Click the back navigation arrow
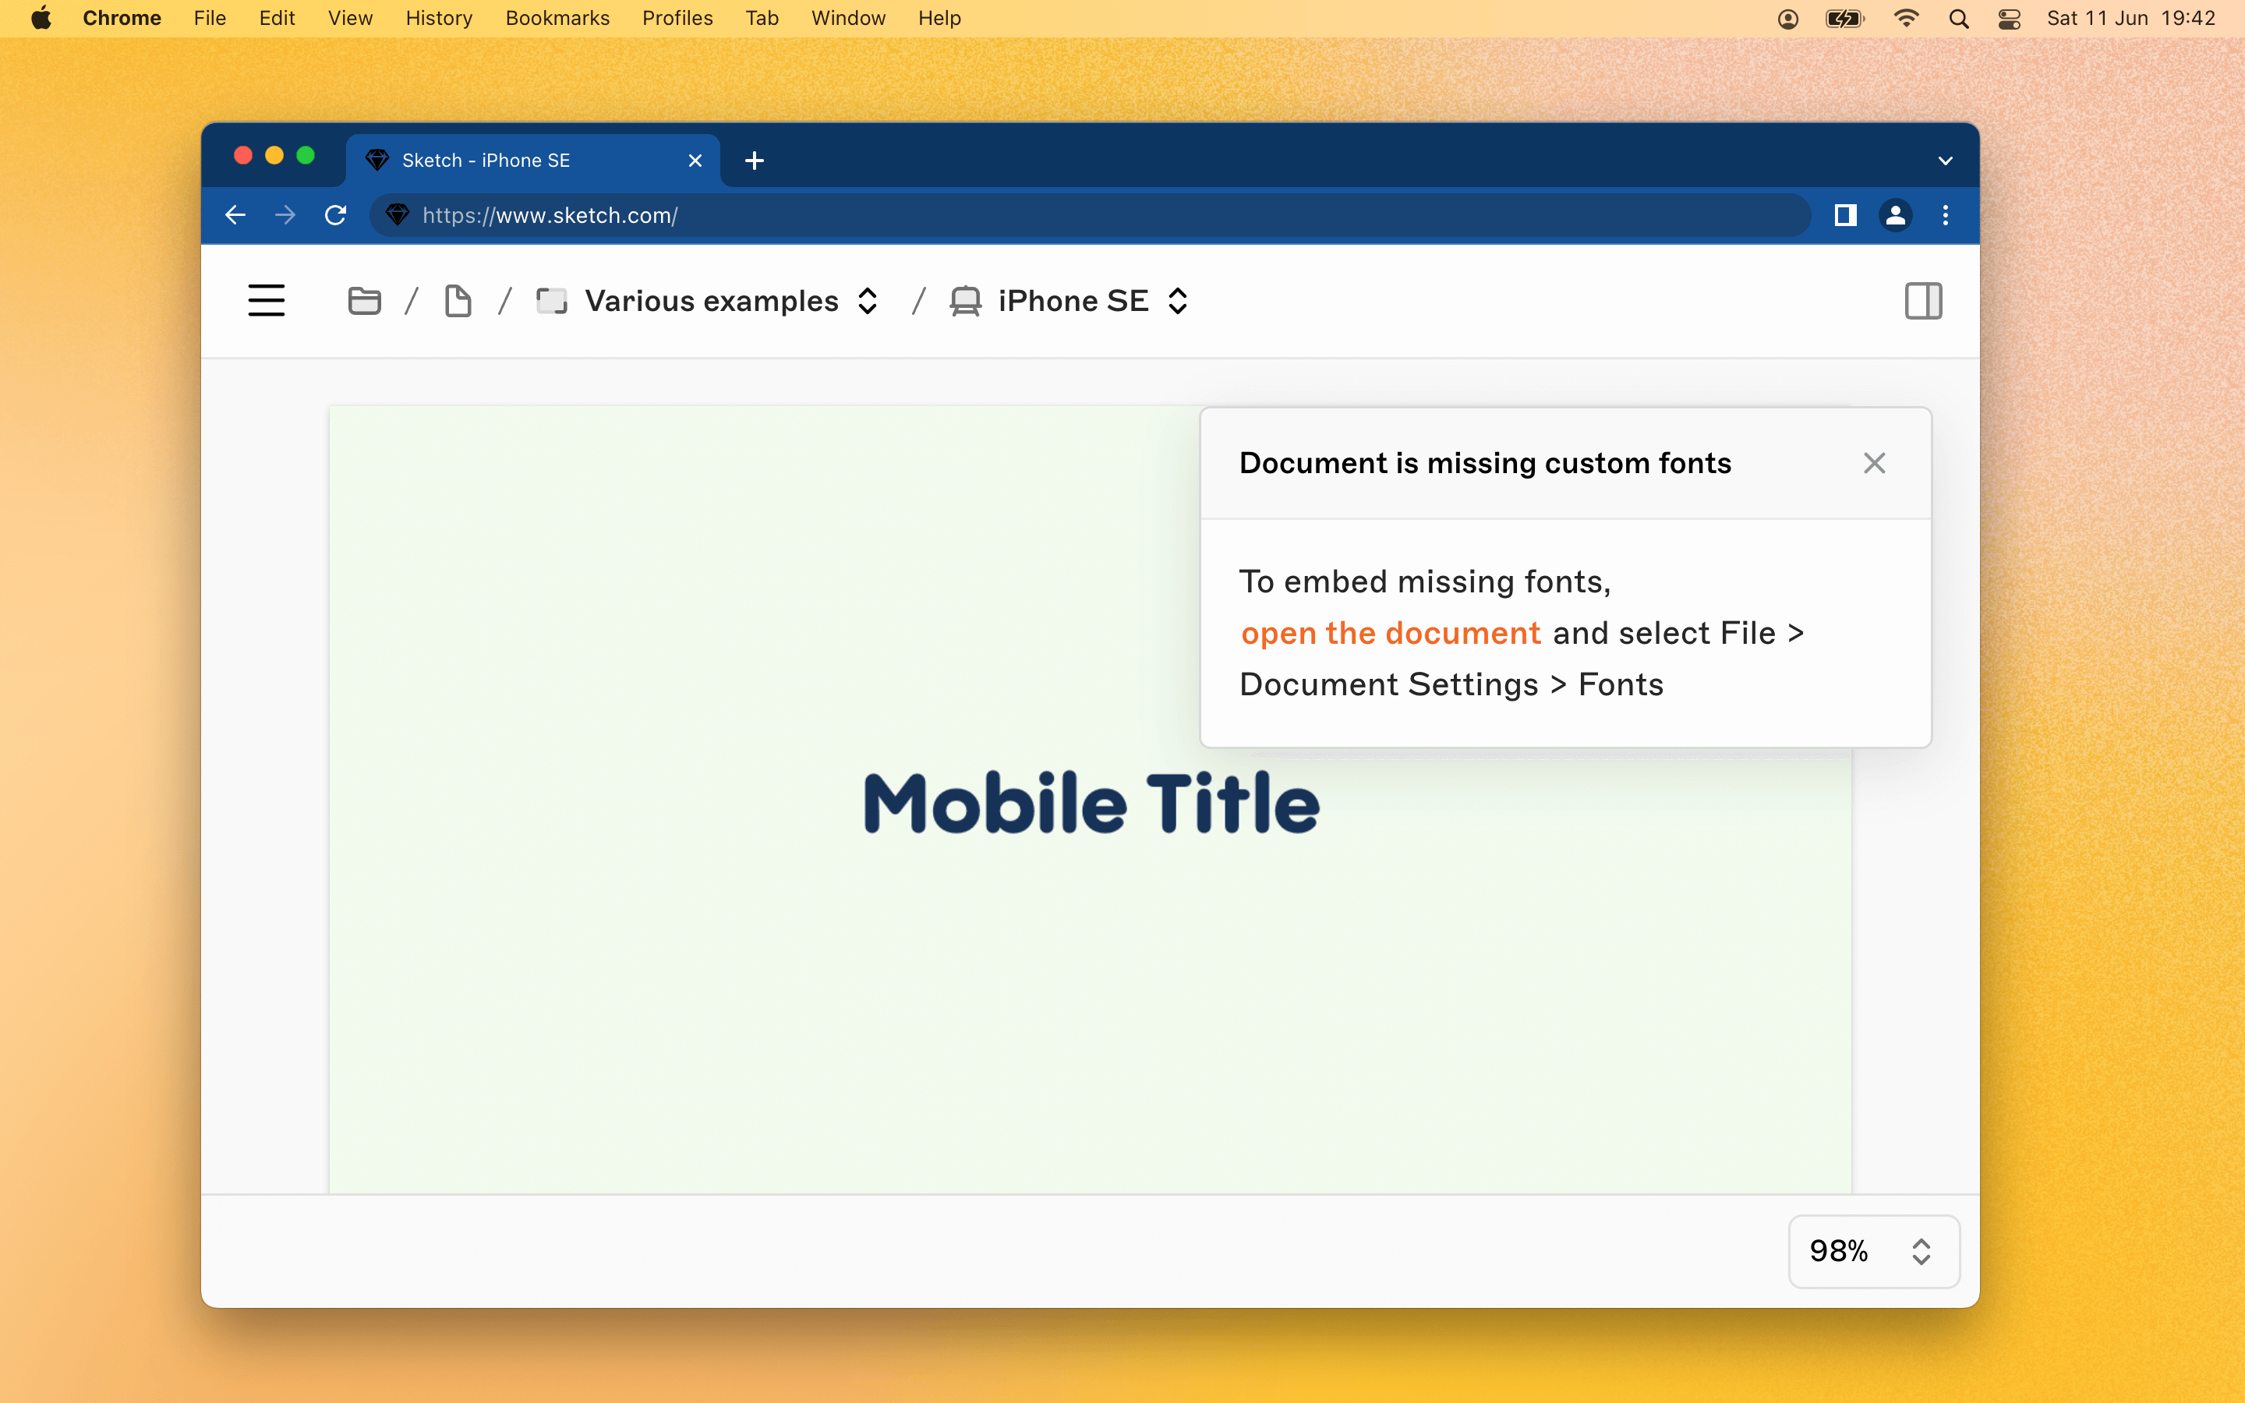 pos(235,215)
